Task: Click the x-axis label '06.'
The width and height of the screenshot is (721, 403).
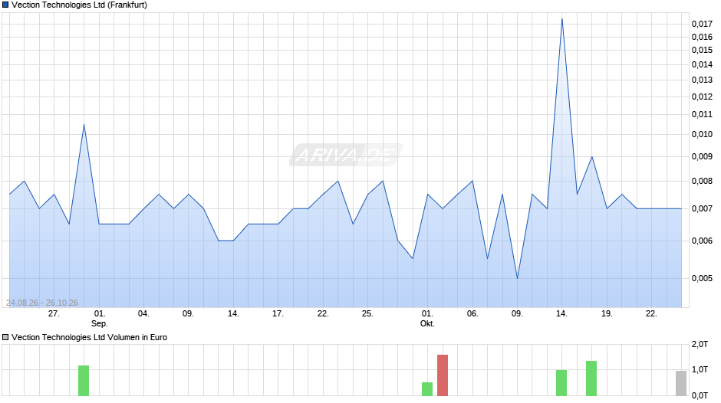Action: pos(472,313)
